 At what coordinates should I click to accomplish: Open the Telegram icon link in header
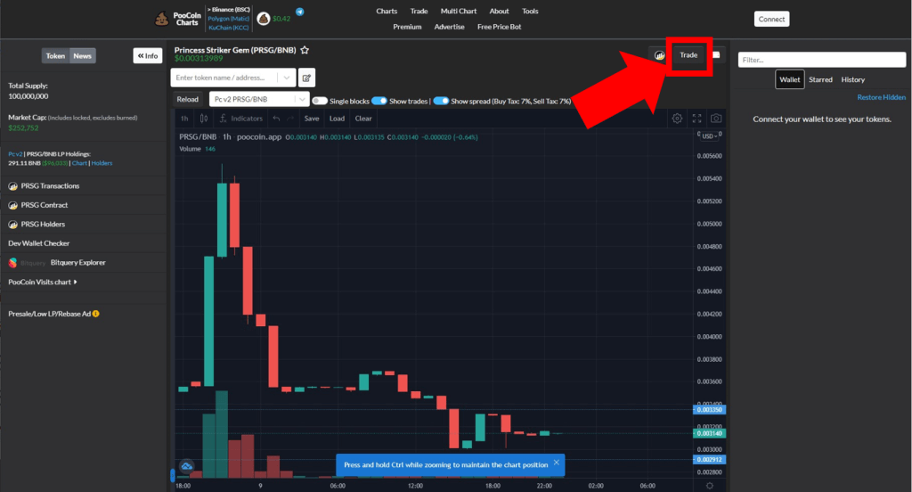click(299, 12)
